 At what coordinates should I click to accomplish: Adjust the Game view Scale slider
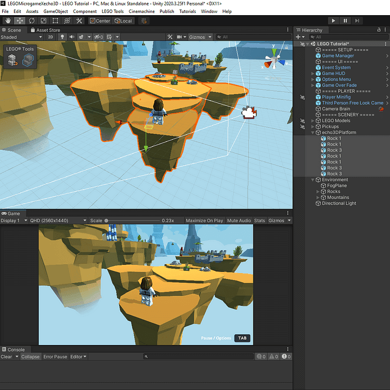pyautogui.click(x=106, y=220)
